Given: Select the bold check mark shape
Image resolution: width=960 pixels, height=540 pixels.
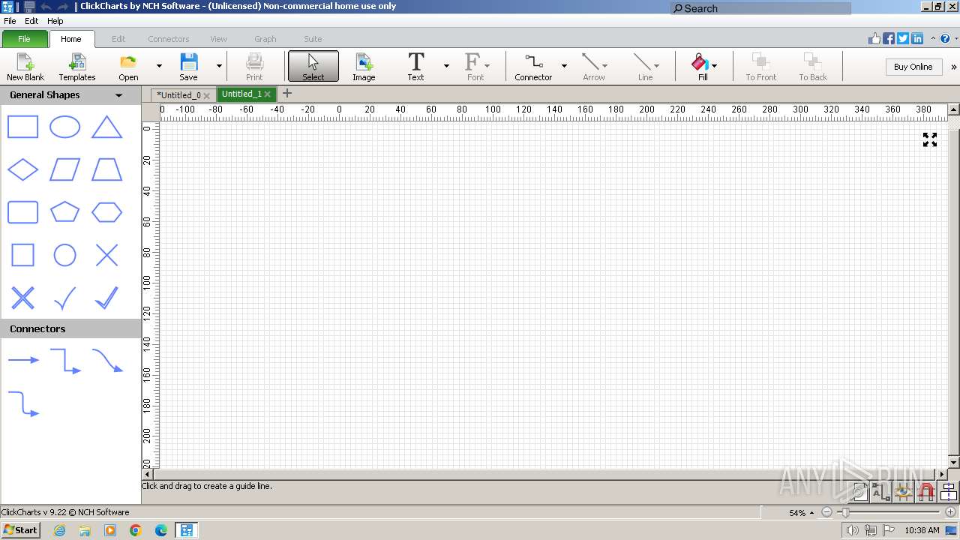Looking at the screenshot, I should coord(106,298).
